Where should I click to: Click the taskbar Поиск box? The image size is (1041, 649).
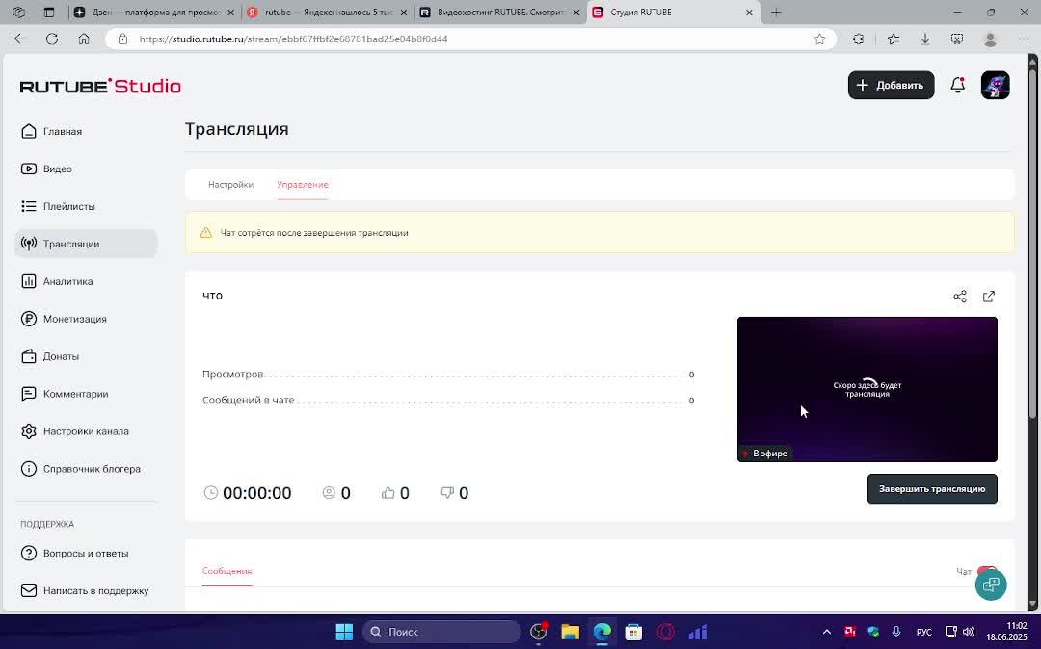point(441,632)
